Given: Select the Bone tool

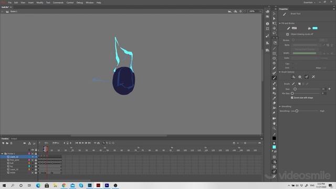Looking at the screenshot, I should click(x=274, y=83).
